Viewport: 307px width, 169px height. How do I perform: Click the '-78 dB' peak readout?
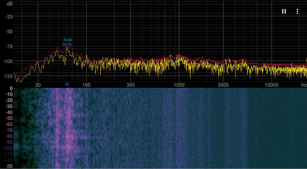coord(67,40)
